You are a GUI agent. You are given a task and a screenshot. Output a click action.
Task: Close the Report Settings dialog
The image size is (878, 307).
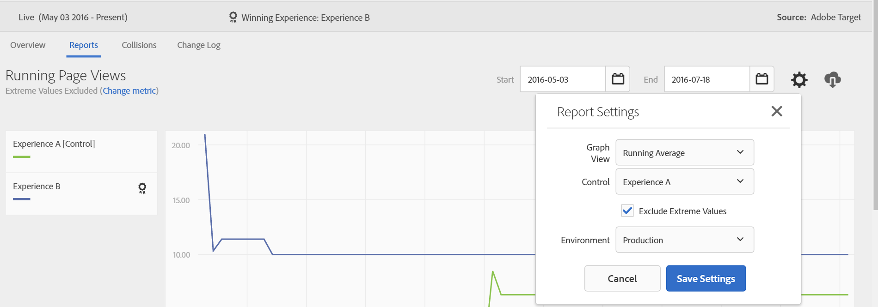777,111
